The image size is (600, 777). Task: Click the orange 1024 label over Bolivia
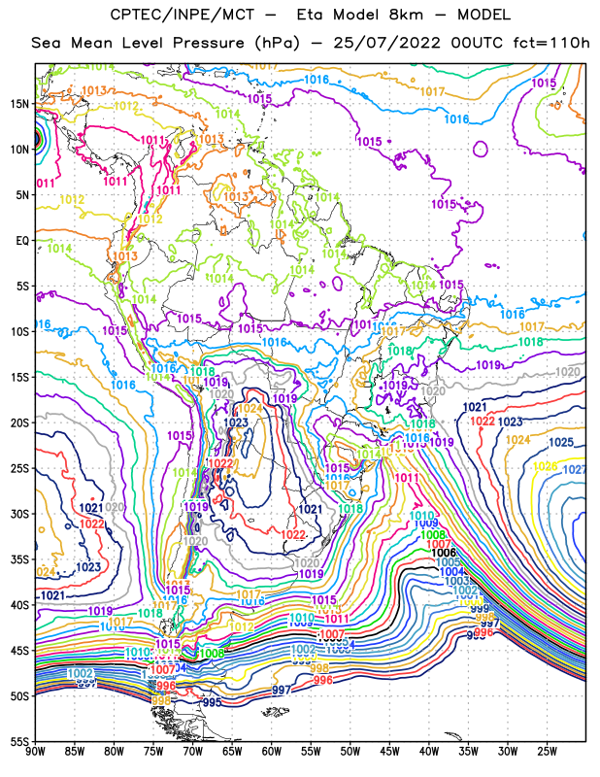click(x=250, y=408)
